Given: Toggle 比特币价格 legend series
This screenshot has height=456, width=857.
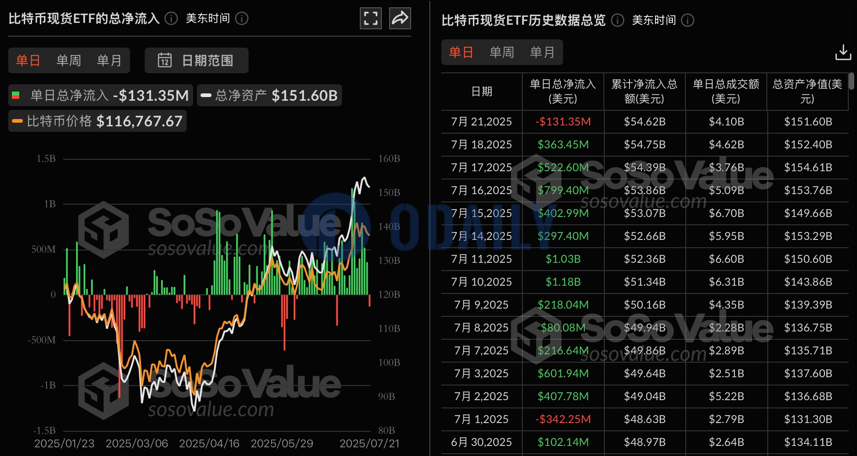Looking at the screenshot, I should (98, 121).
